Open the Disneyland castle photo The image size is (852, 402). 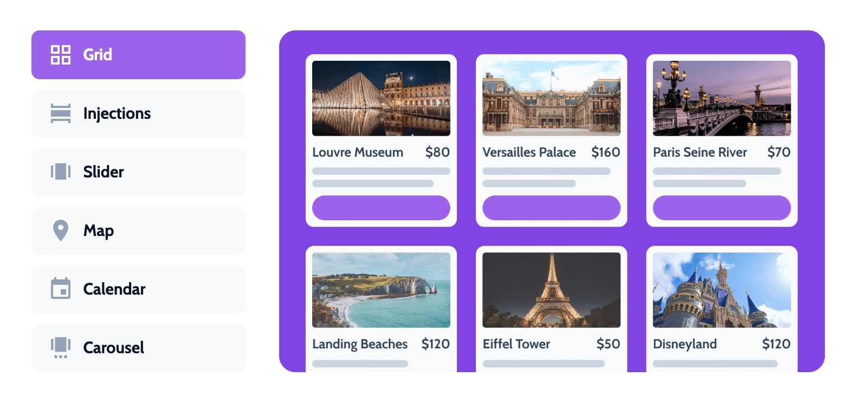click(x=721, y=290)
